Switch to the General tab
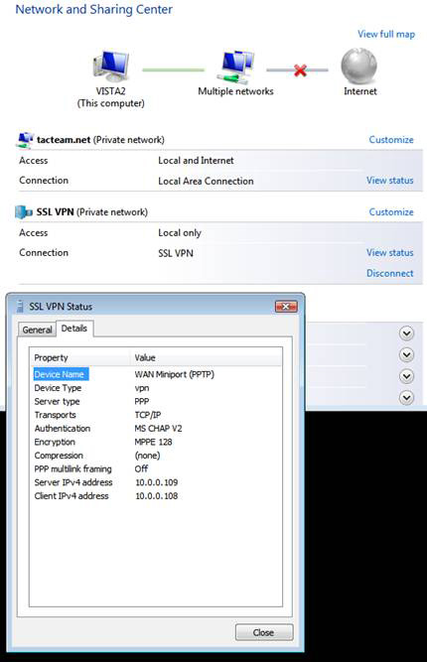427x662 pixels. click(37, 330)
